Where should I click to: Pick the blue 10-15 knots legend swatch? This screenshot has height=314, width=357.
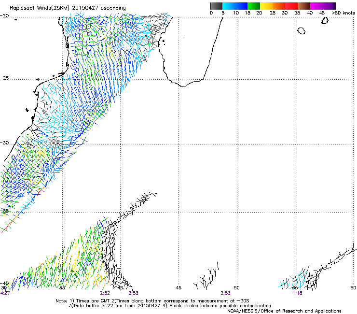tap(241, 6)
